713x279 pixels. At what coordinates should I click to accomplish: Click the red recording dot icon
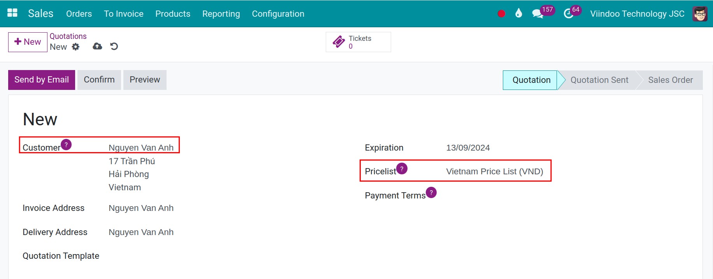[x=501, y=14]
